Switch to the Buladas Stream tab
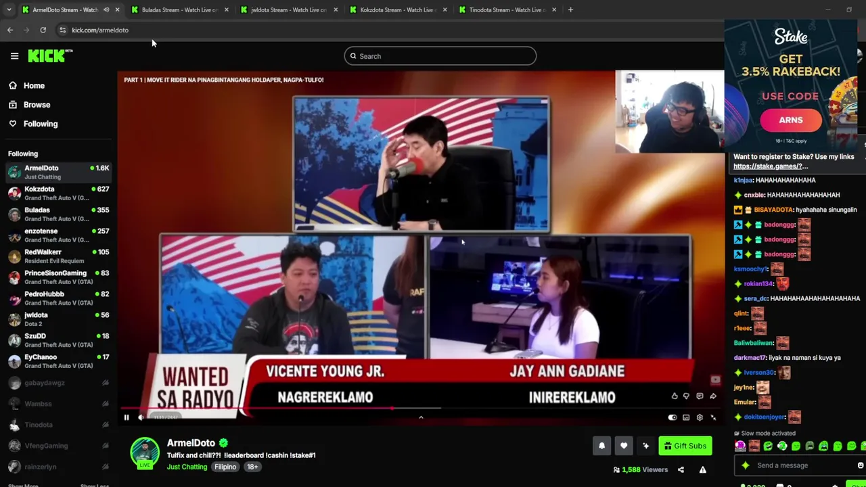Viewport: 866px width, 487px height. coord(180,10)
